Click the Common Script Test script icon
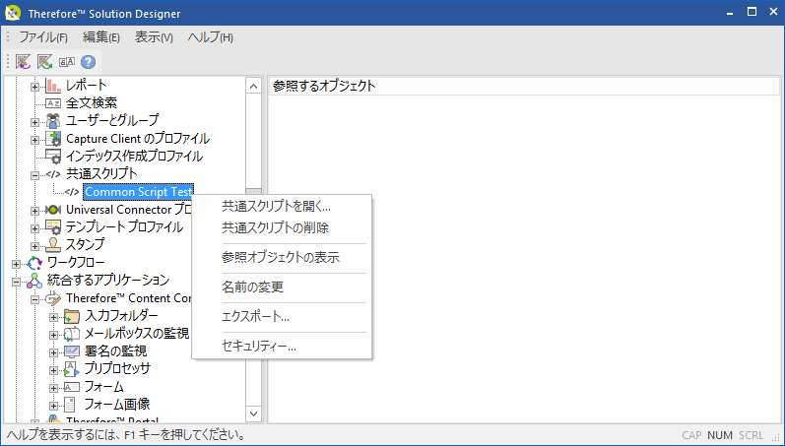The height and width of the screenshot is (446, 785). 72,192
